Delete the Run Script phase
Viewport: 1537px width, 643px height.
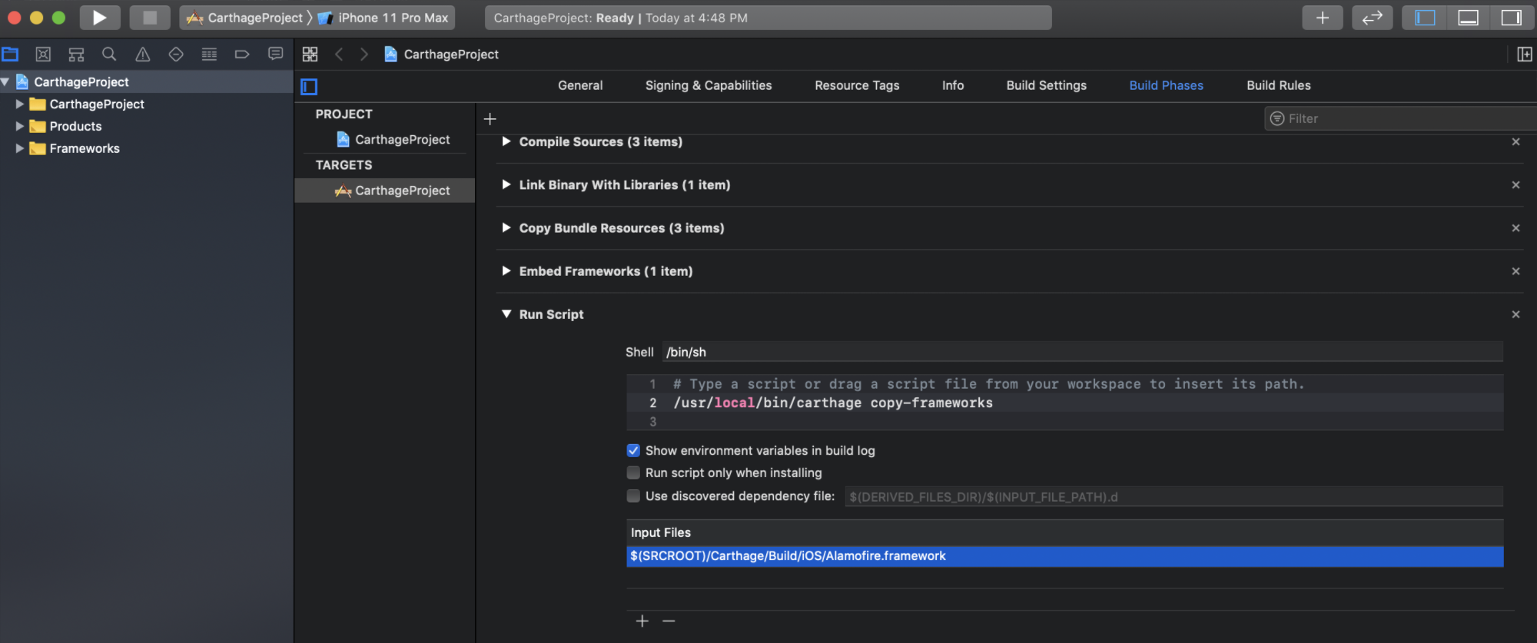point(1515,314)
